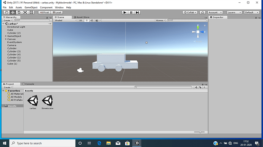Expand the Canvas tree item
Viewport: 263px width, 147px height.
point(6,39)
